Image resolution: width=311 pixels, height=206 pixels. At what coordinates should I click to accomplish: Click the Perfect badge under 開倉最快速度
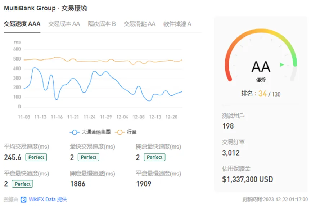point(154,157)
